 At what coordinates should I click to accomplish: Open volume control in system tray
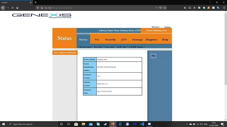(201, 124)
